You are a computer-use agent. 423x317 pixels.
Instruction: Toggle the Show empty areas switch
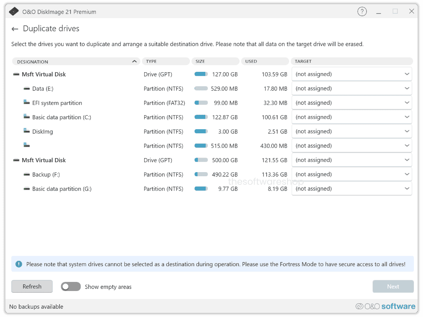(x=71, y=286)
